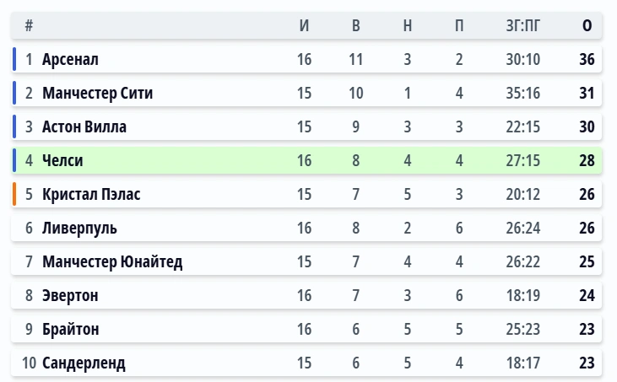Select Манчестер Юнайтед in the table
Image resolution: width=617 pixels, height=382 pixels.
point(112,262)
